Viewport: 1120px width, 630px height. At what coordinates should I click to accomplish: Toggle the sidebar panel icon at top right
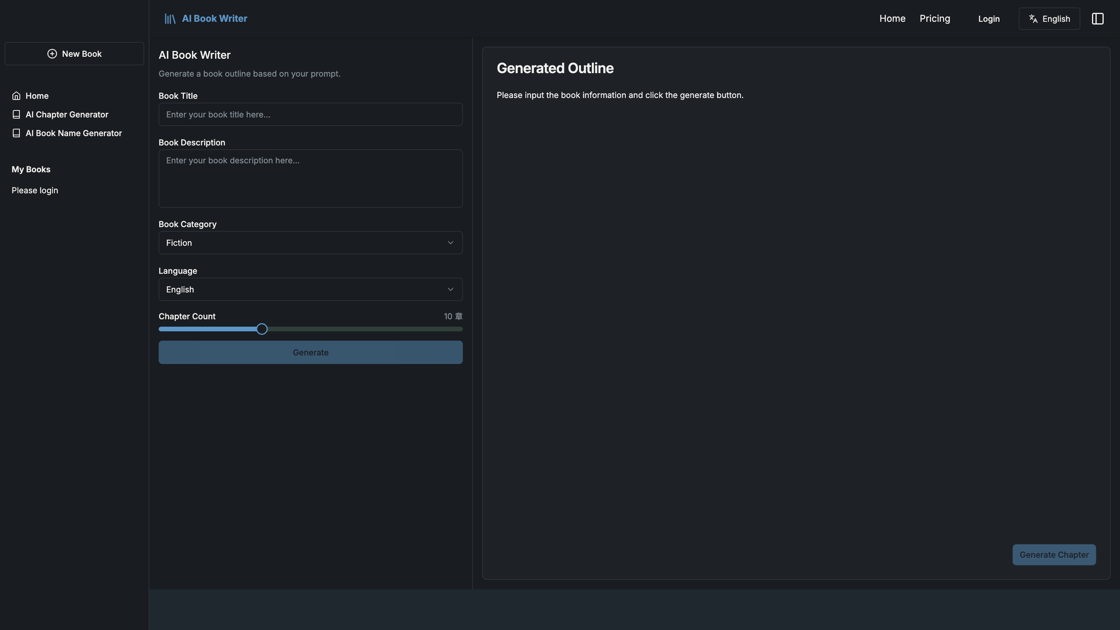click(1098, 18)
